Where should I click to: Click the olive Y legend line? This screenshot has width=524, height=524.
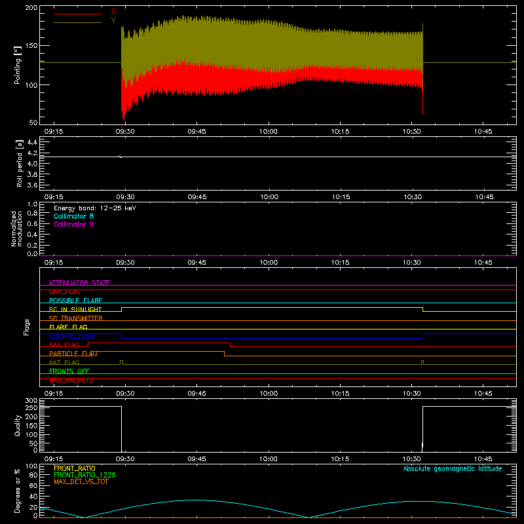pos(78,22)
